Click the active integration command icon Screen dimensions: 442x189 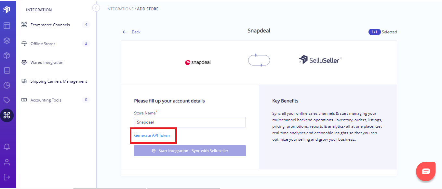pos(7,115)
